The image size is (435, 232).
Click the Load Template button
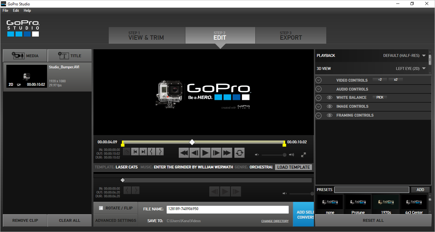pos(293,167)
